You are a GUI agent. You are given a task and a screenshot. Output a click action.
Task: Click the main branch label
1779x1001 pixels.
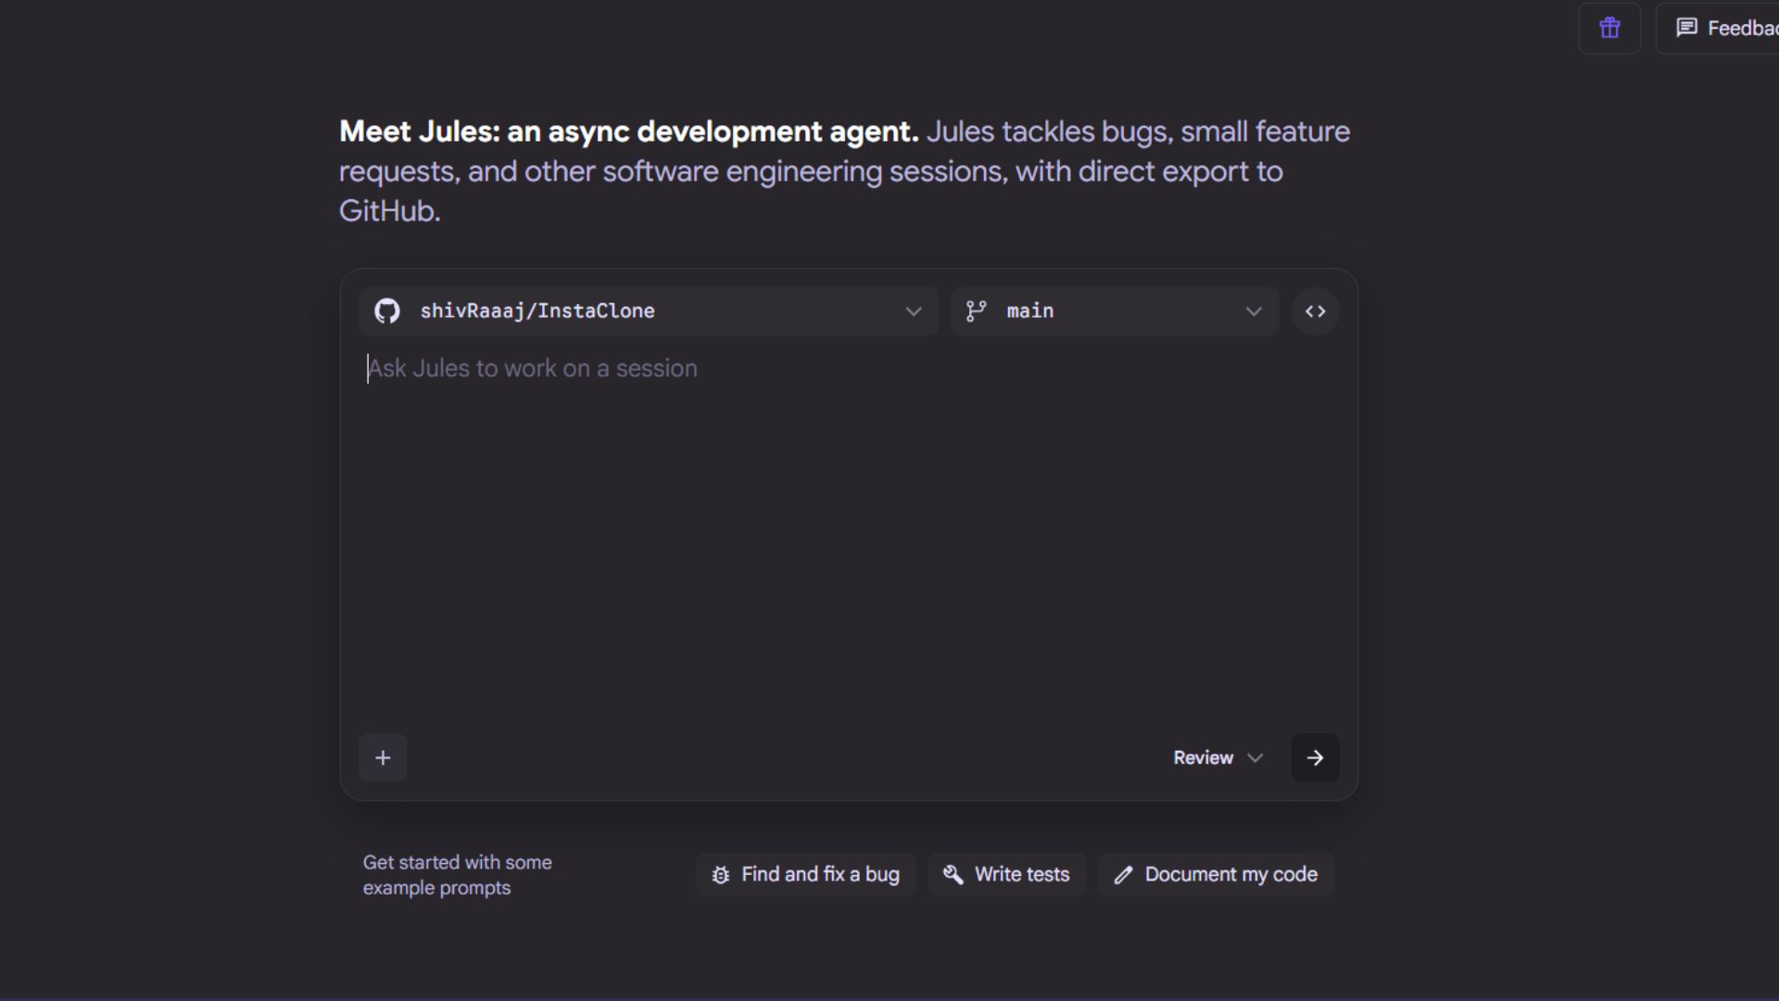click(1030, 311)
